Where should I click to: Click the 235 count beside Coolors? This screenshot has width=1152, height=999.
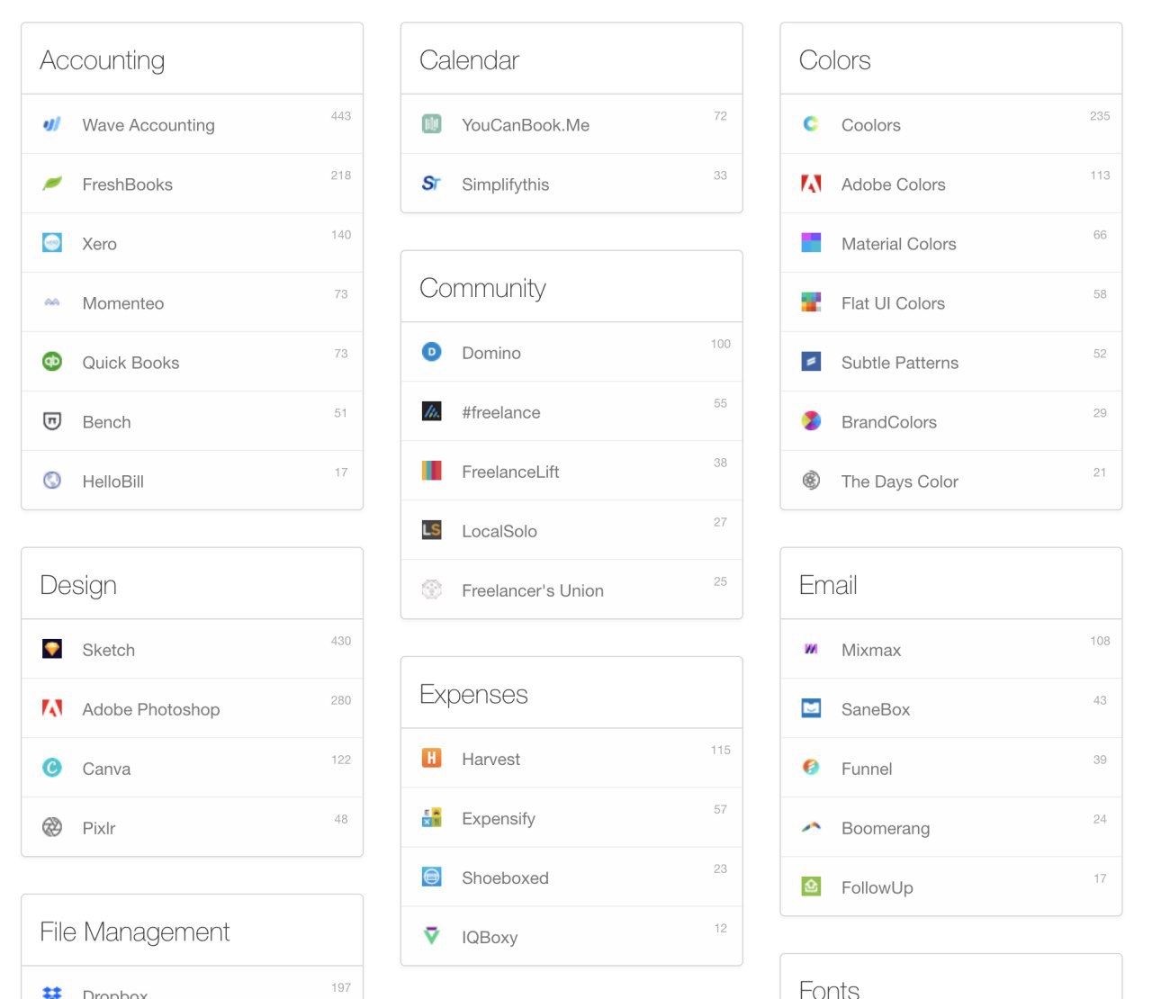pyautogui.click(x=1100, y=116)
